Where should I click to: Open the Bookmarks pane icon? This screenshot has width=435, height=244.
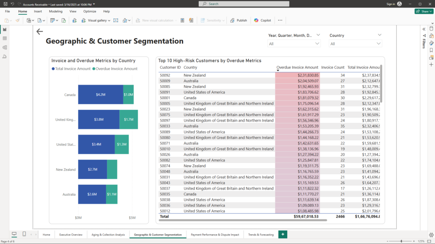pos(431,50)
